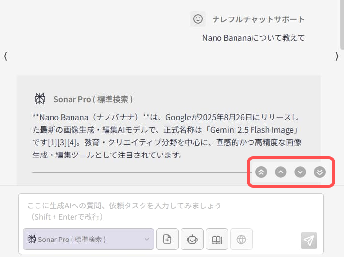
Task: Jump to bottom with double down chevron
Action: 319,172
